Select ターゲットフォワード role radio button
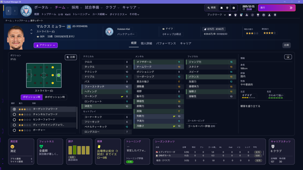Image resolution: width=303 pixels, height=170 pixels. point(14,109)
